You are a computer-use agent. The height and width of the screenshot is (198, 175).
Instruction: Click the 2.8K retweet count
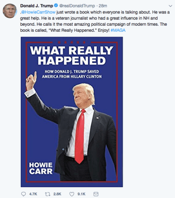click(57, 194)
